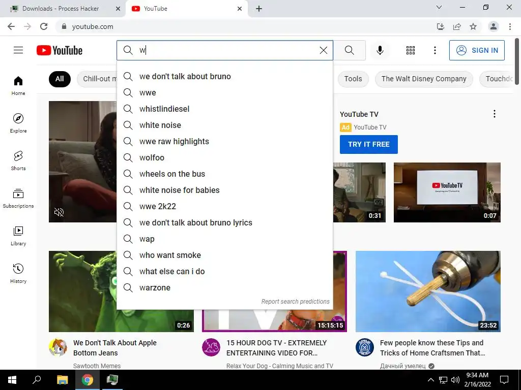Select the Chill-out music chip
The width and height of the screenshot is (521, 390).
(97, 79)
